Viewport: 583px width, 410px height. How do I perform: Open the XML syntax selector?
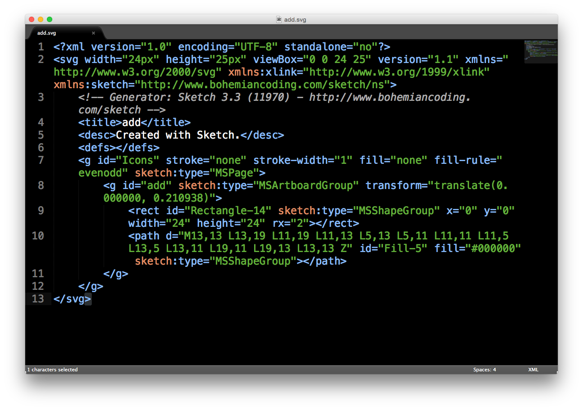533,369
